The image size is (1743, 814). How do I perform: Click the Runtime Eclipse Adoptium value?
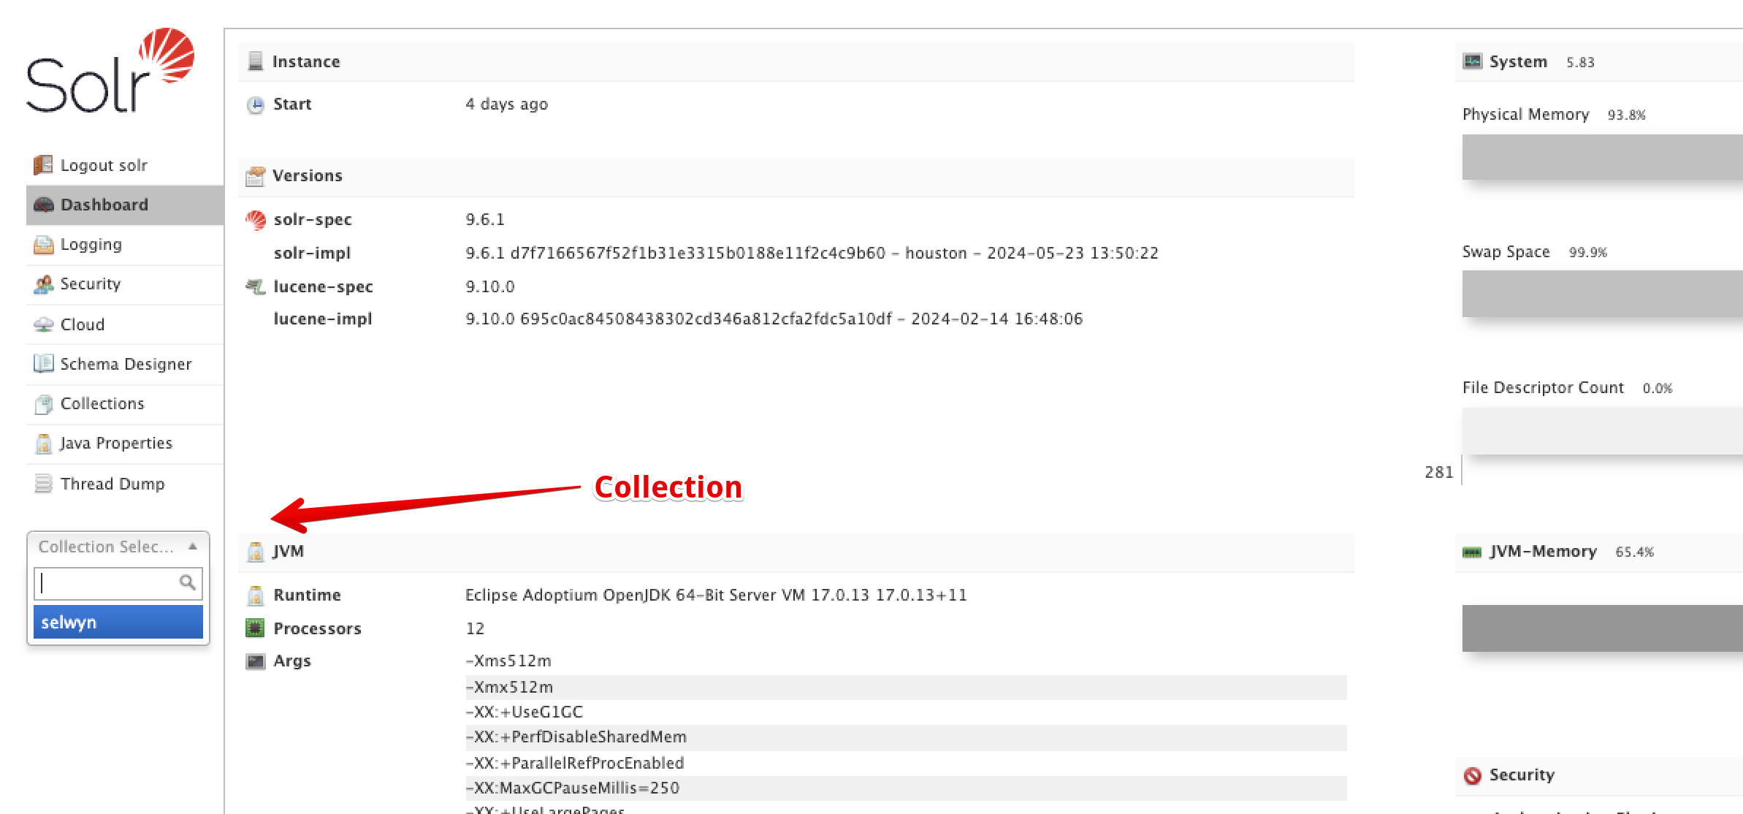(x=716, y=595)
